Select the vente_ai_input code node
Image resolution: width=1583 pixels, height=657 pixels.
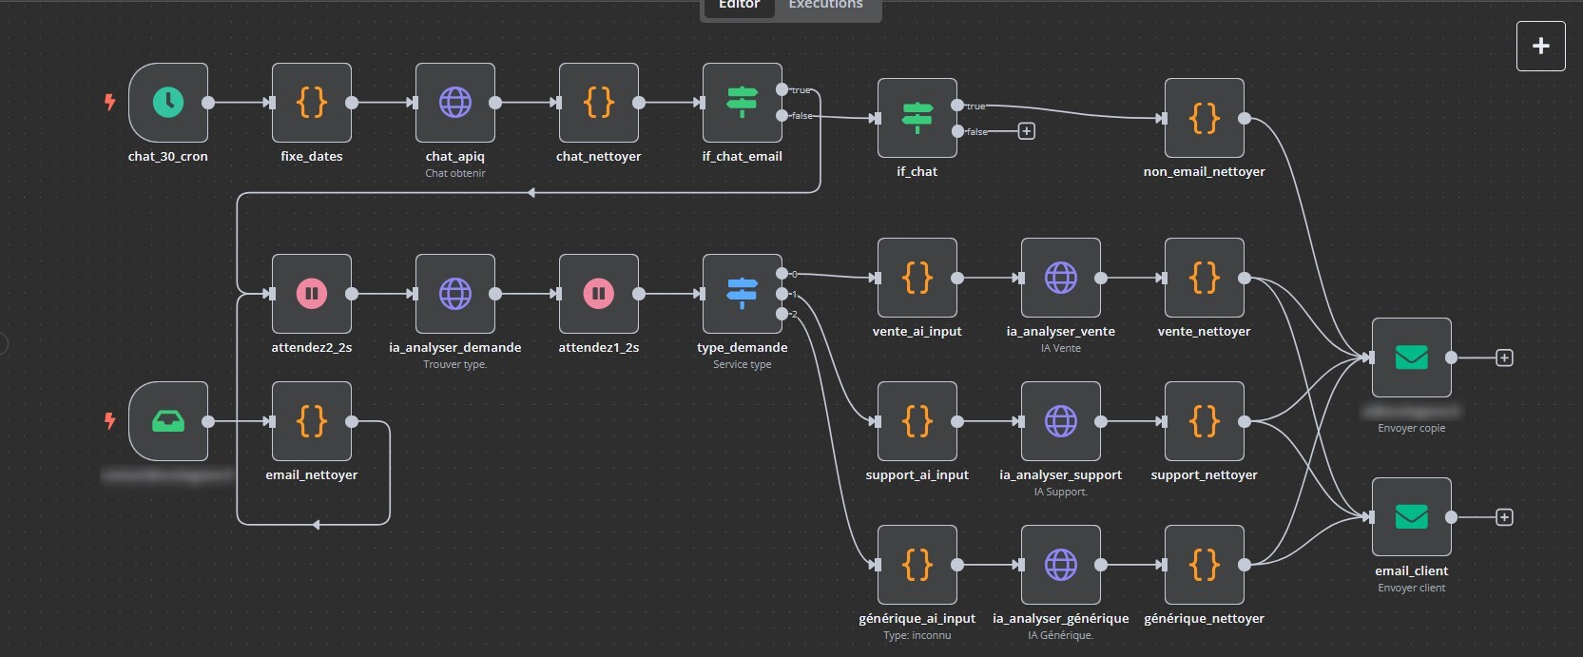click(917, 278)
